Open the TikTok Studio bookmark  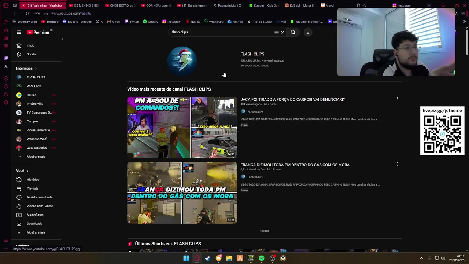(259, 22)
